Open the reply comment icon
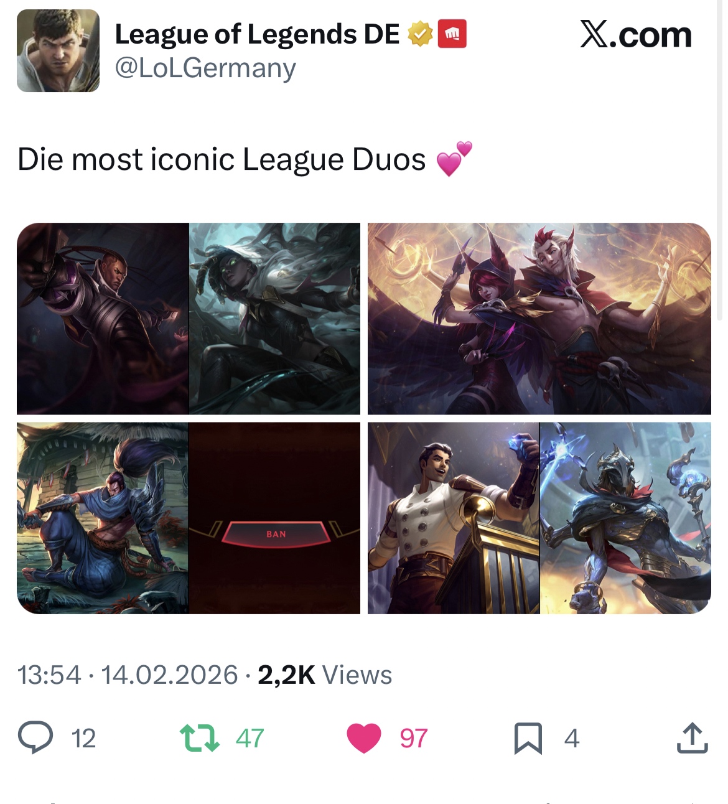Viewport: 728px width, 804px height. click(x=35, y=738)
